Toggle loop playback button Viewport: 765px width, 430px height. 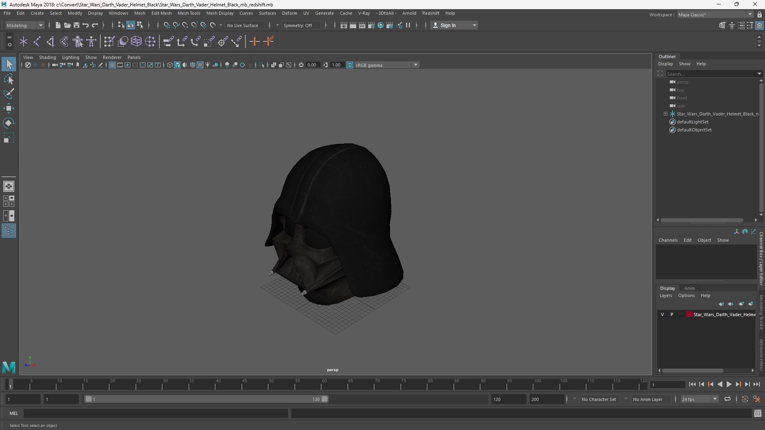tap(727, 399)
